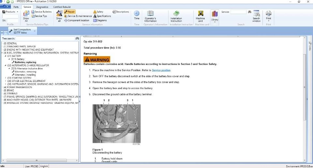313x168 pixels.
Task: Click the English language status item
Action: (44, 166)
